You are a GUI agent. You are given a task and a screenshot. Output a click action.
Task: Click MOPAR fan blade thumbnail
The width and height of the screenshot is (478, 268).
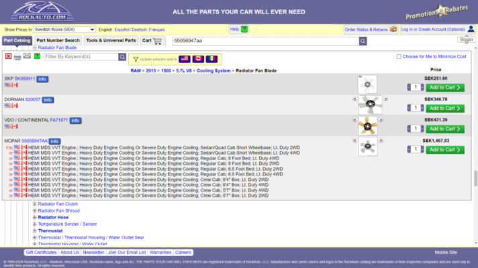click(x=368, y=146)
